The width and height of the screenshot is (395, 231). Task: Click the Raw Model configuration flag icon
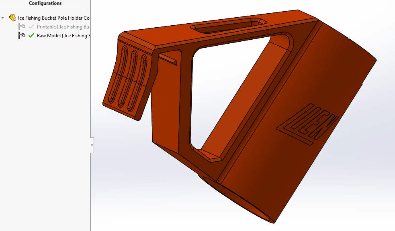pyautogui.click(x=22, y=35)
